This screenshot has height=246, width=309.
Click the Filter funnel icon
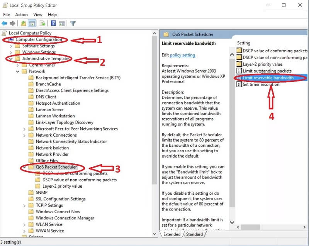coord(73,24)
